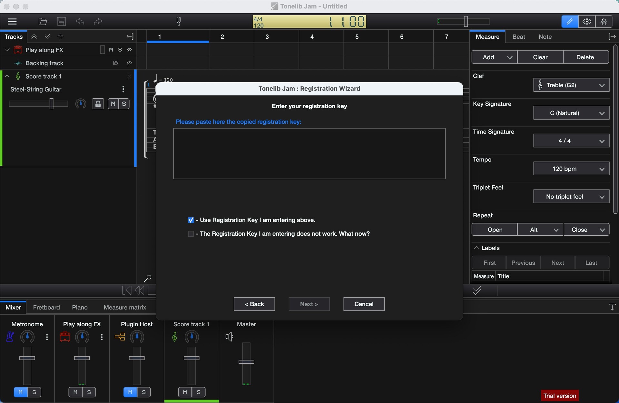Move track up with double-chevron up icon

click(34, 36)
